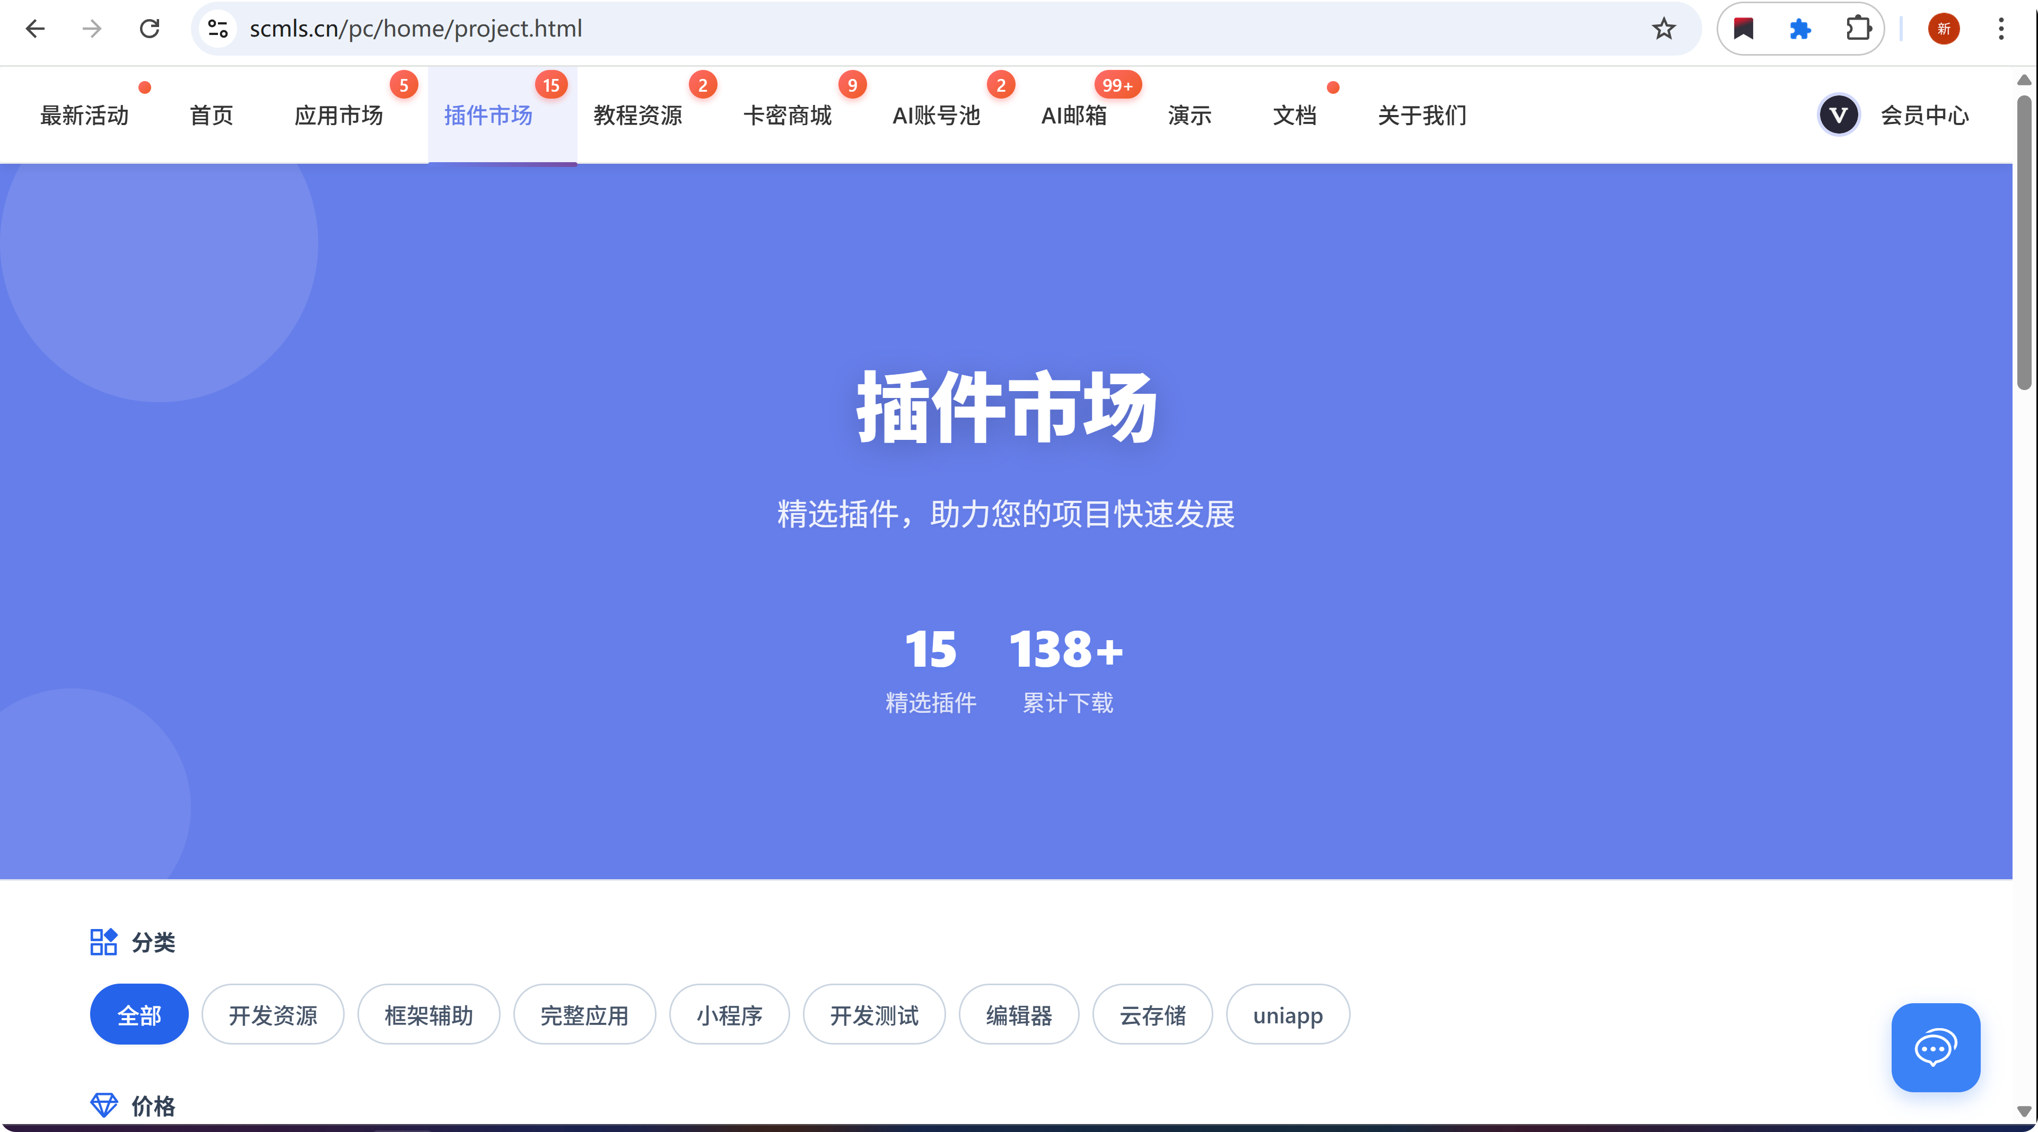Open the chat support floating button
The image size is (2038, 1132).
click(x=1935, y=1047)
